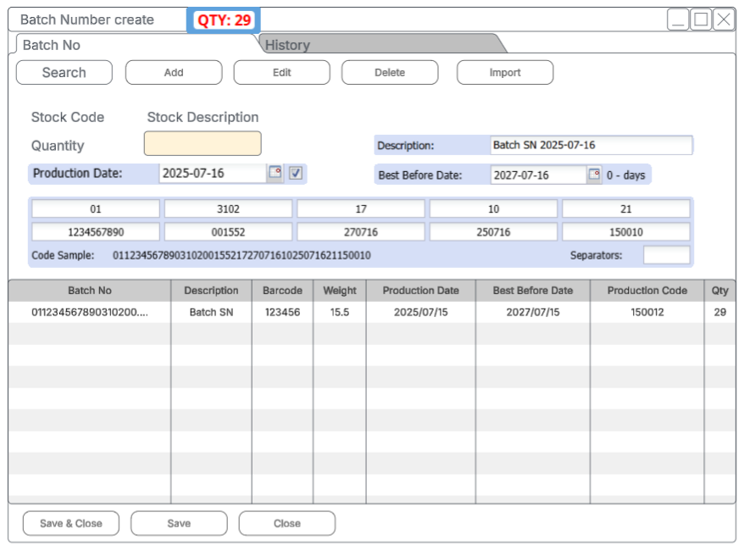Maximize the Batch Number create window
Screen dimensions: 744x551
[x=701, y=20]
